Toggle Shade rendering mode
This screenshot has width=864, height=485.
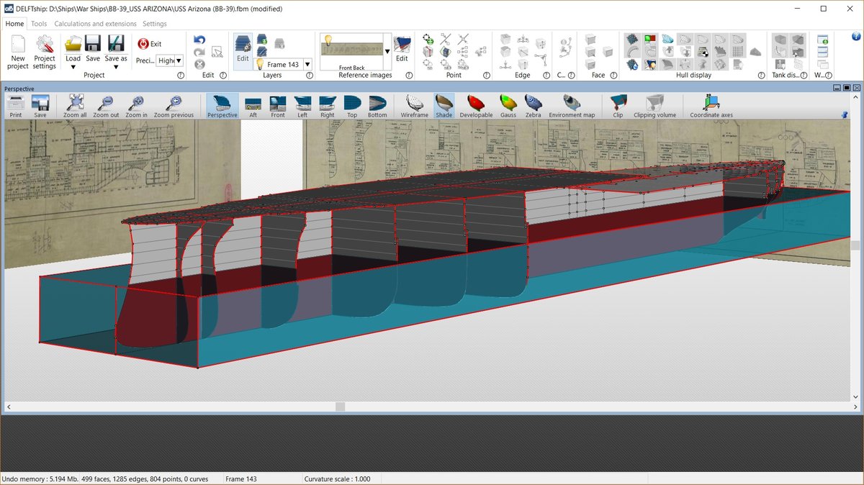click(444, 105)
